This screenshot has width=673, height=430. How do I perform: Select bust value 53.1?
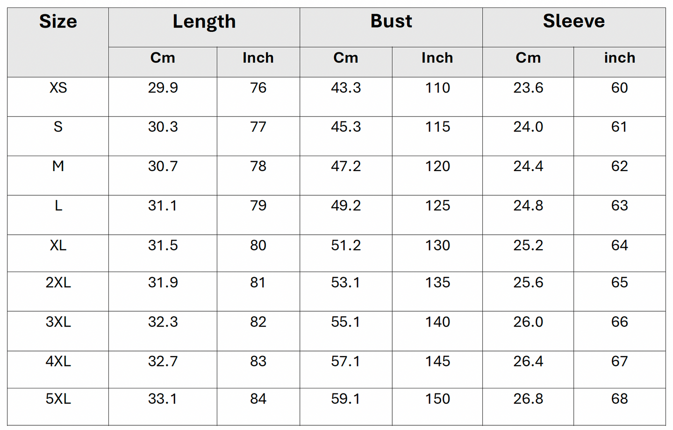click(x=346, y=283)
